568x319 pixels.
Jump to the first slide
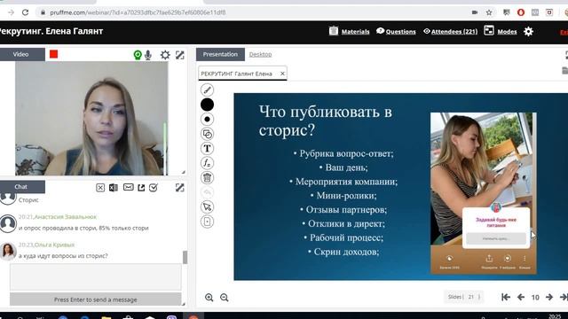coord(506,298)
